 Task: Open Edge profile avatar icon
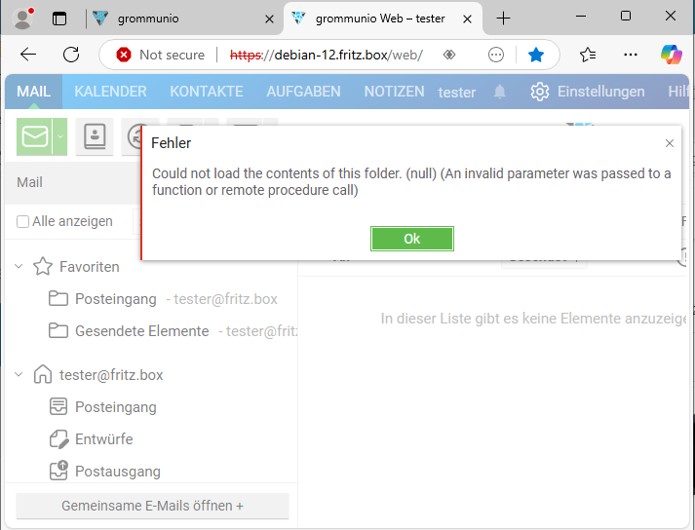(22, 18)
